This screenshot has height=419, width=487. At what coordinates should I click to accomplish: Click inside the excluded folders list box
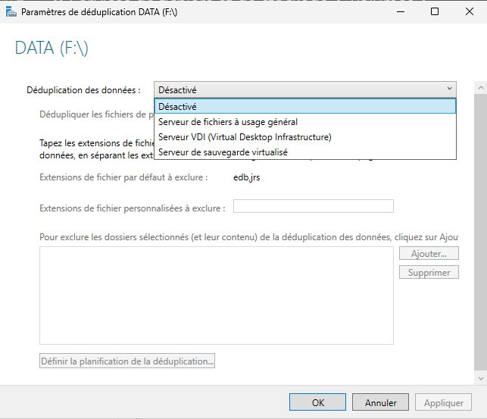point(216,295)
